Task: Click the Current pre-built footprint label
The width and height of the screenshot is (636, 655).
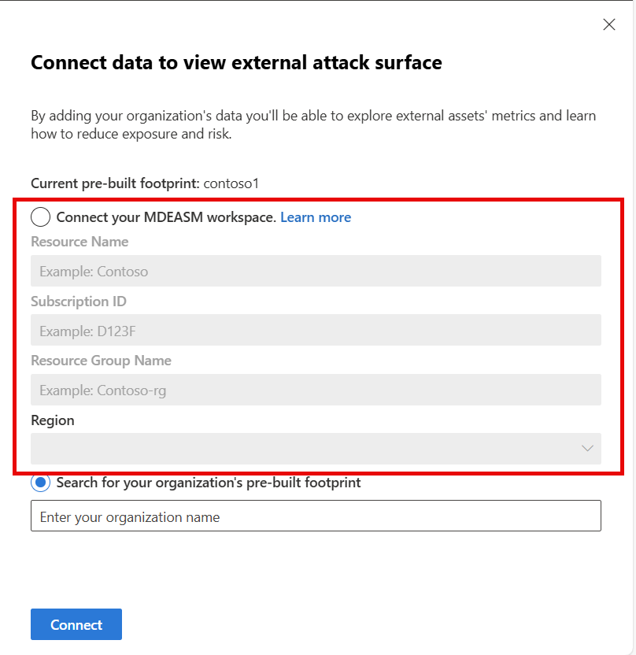Action: (115, 183)
